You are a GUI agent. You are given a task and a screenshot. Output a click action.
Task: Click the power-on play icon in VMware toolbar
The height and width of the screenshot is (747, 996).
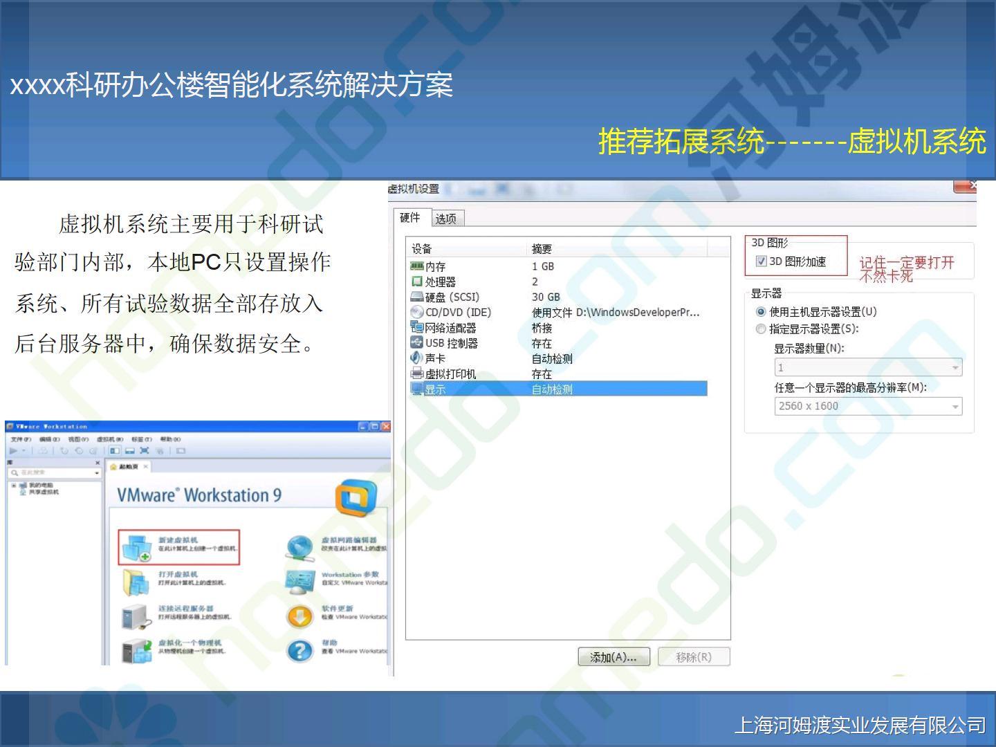point(14,451)
